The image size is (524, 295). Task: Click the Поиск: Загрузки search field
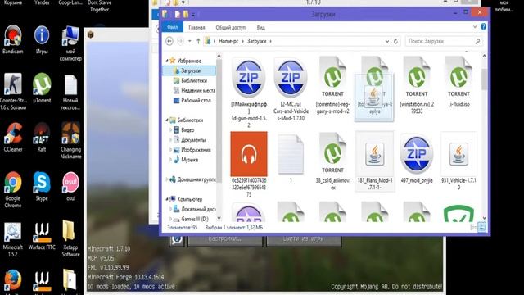tap(444, 41)
